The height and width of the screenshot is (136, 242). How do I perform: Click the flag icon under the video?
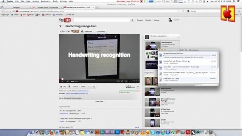pos(89,87)
